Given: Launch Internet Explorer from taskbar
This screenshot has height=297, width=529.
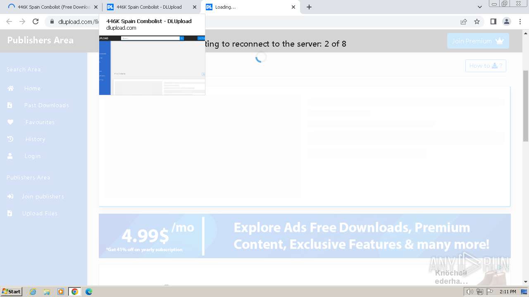Looking at the screenshot, I should [x=33, y=292].
